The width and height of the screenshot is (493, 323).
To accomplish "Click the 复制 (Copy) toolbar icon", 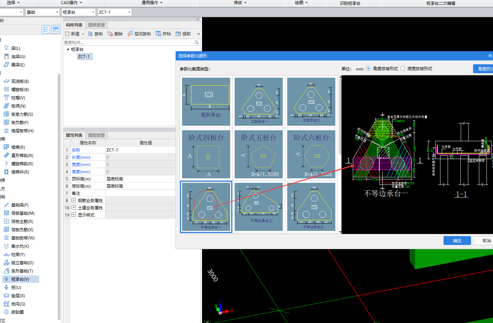I will coord(91,34).
